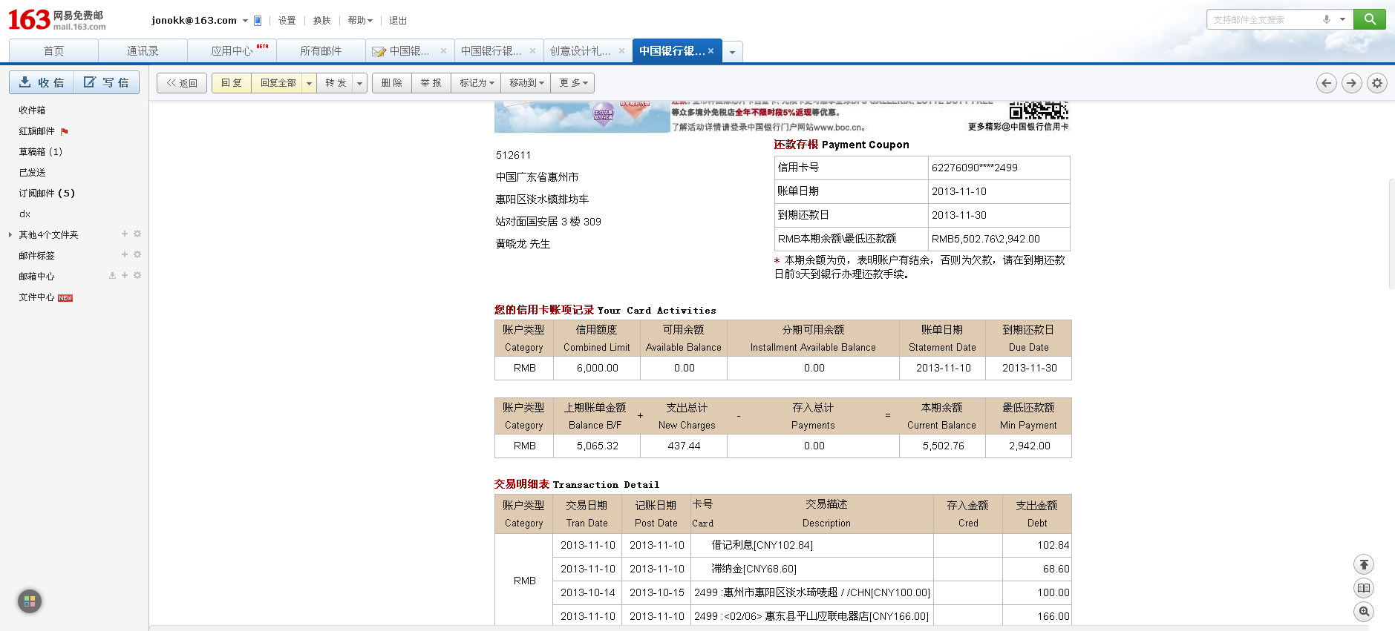Expand the 其他4个文件夹 folder tree
1395x631 pixels.
[10, 235]
